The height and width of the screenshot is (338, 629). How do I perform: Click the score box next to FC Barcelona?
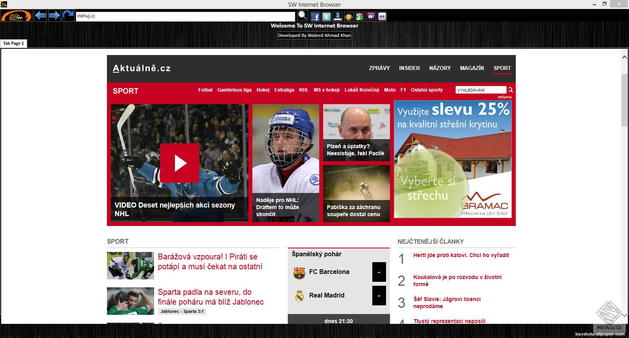[379, 272]
